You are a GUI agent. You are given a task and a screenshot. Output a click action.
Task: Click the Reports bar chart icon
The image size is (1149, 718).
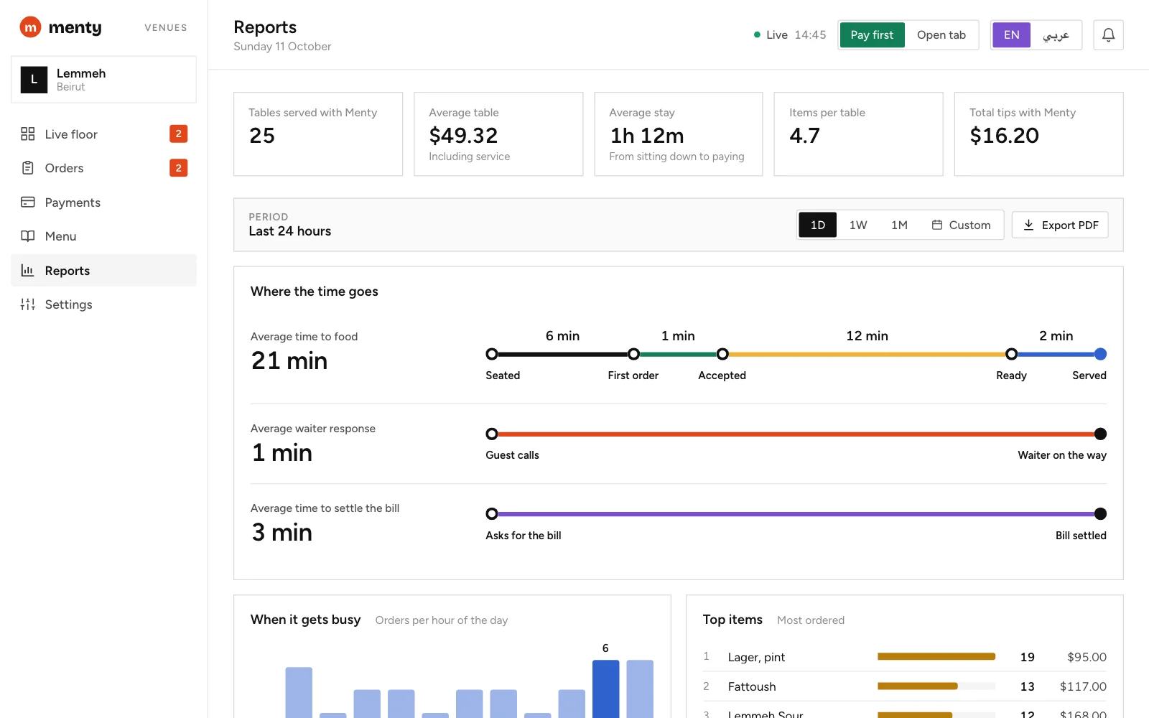pyautogui.click(x=28, y=270)
